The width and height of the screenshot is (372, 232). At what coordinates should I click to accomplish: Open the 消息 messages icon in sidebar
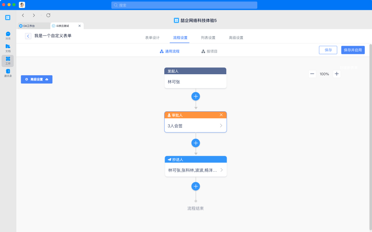[x=8, y=34]
